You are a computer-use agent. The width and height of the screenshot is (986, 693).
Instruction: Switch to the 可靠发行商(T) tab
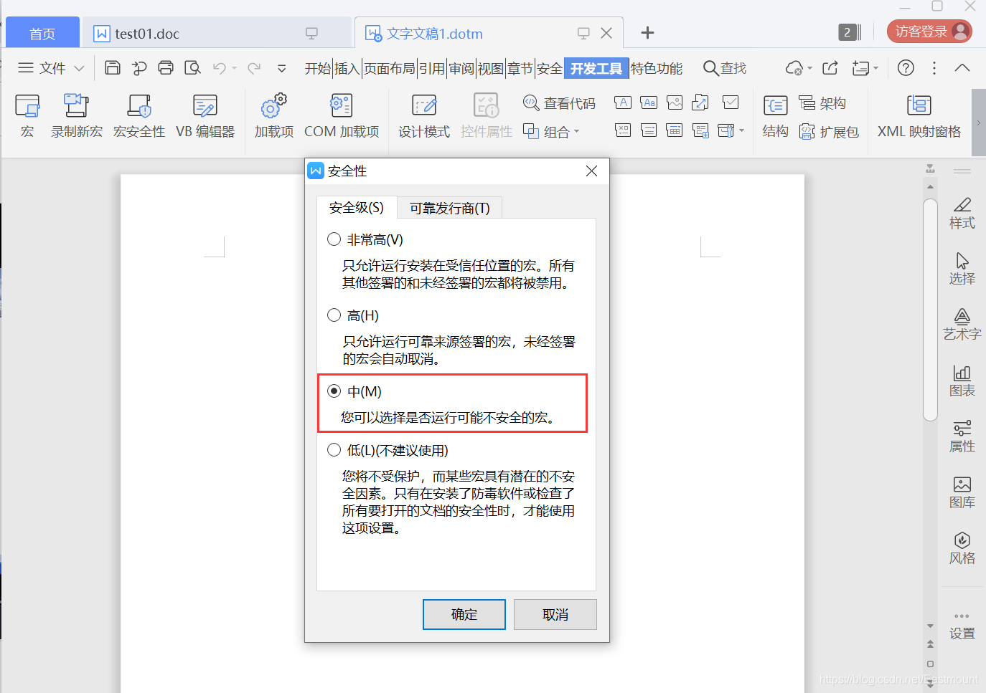449,207
